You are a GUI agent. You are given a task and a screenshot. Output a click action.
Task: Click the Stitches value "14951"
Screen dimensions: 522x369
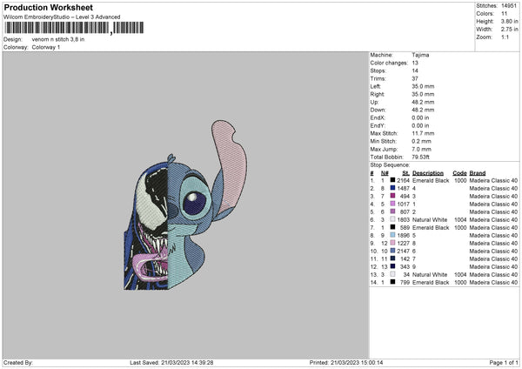(x=509, y=6)
